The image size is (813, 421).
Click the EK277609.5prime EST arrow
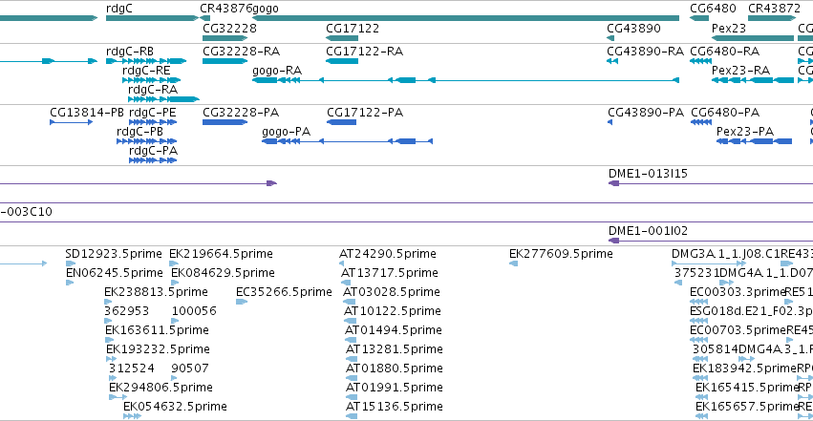(x=513, y=263)
